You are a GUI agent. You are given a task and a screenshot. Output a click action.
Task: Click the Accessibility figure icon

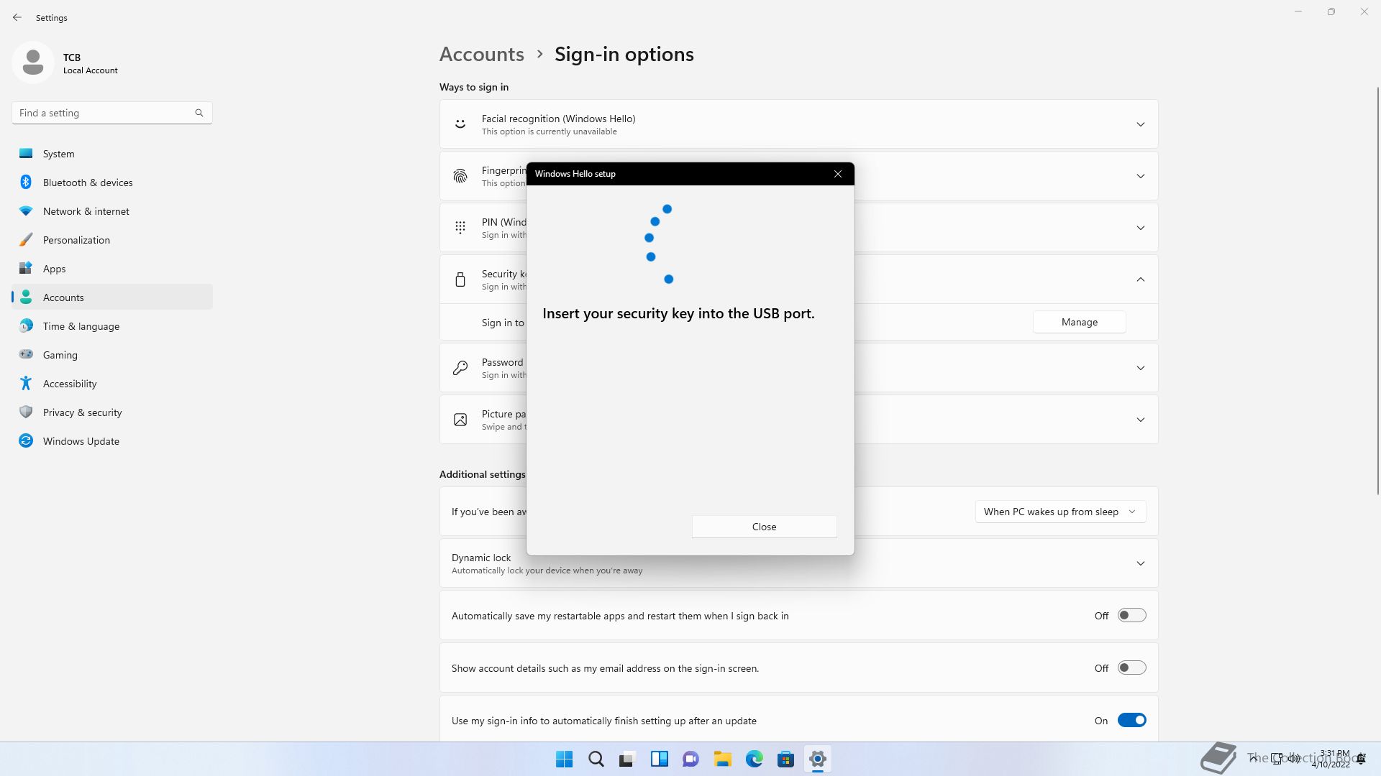click(26, 384)
